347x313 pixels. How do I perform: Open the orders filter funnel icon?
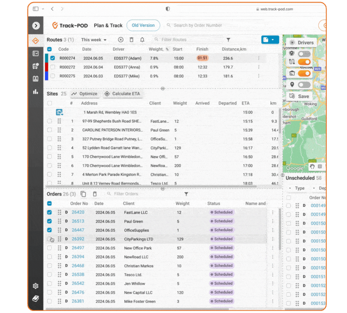tap(186, 194)
